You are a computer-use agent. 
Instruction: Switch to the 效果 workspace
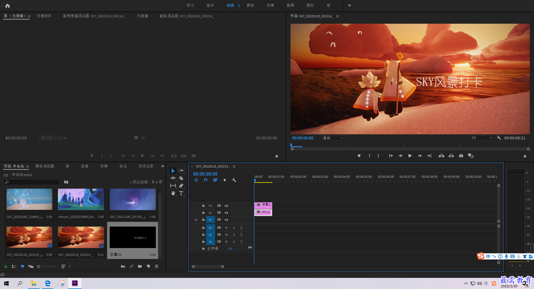(270, 5)
